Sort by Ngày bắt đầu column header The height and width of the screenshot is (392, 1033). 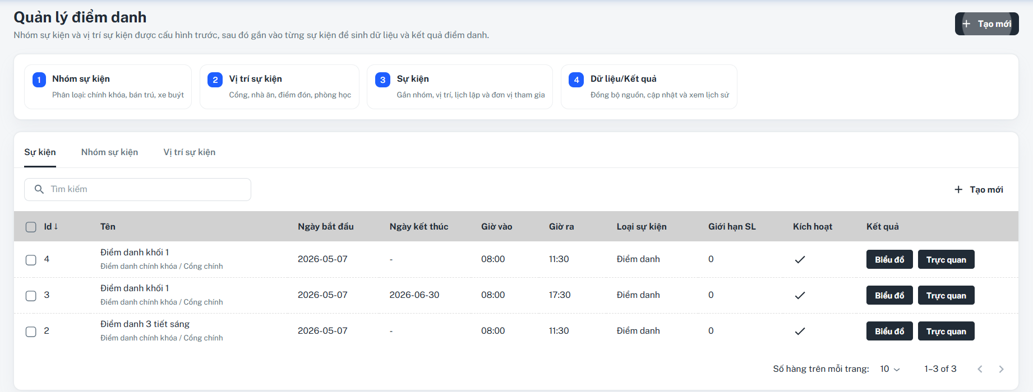coord(326,227)
